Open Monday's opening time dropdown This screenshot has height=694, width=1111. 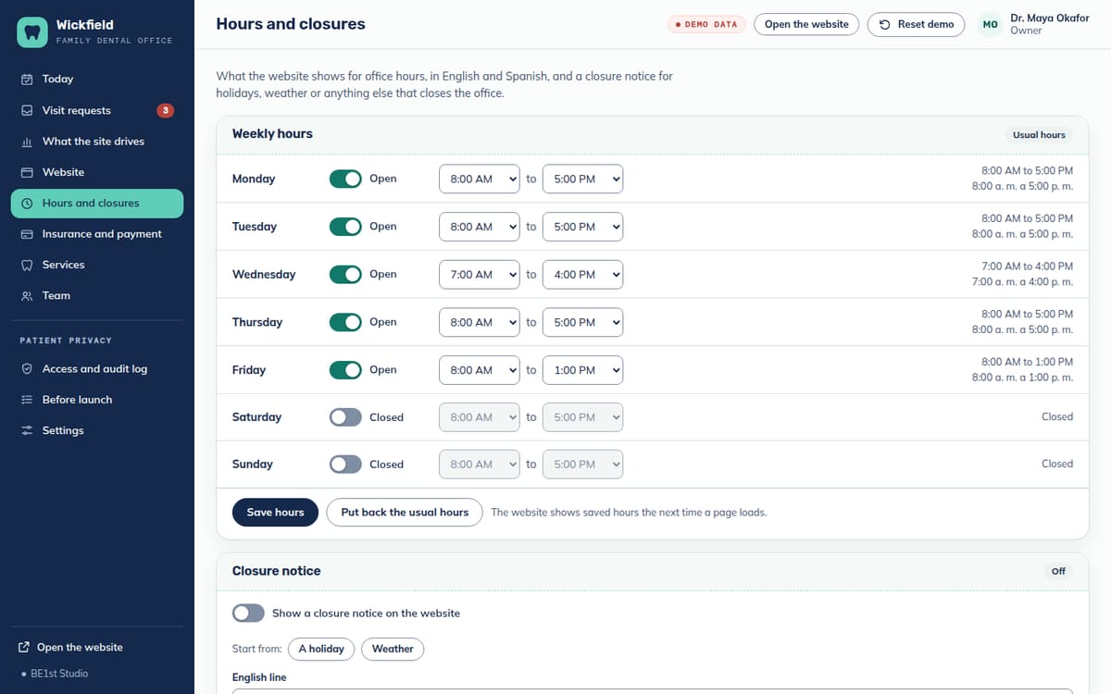point(480,179)
